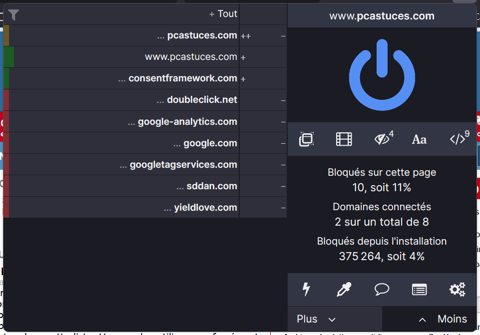Toggle large media blocking film icon
The width and height of the screenshot is (480, 335).
[344, 139]
